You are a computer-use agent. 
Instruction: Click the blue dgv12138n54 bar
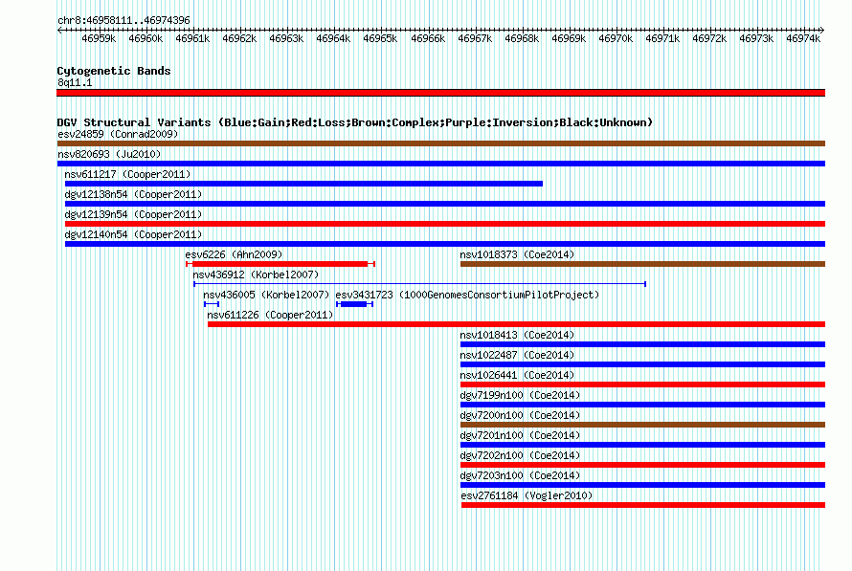(445, 204)
